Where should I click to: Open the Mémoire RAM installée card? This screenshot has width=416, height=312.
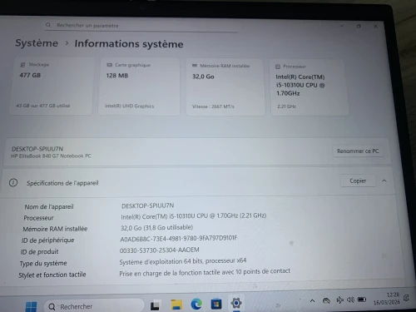pos(225,87)
